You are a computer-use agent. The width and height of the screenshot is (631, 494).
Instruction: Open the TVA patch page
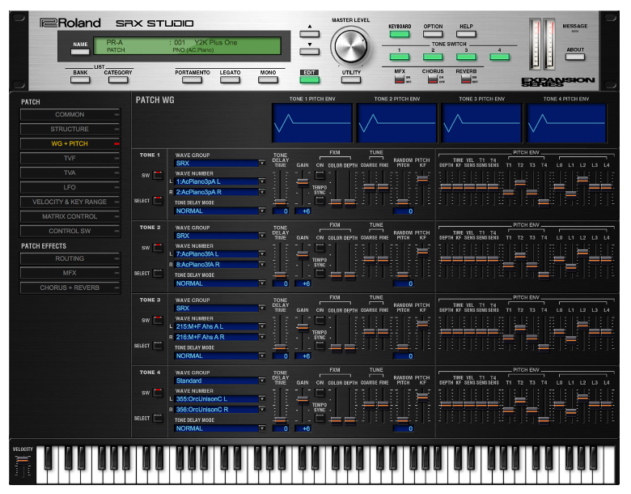(x=70, y=172)
